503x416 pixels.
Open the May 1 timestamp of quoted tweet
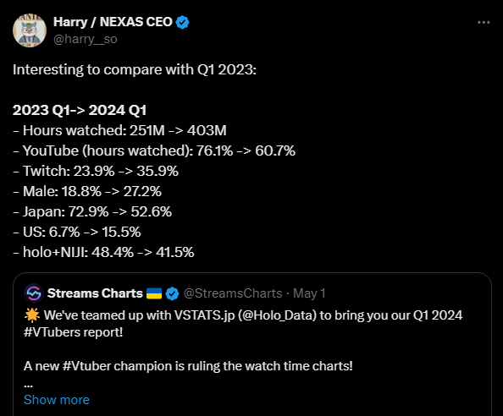pos(309,293)
